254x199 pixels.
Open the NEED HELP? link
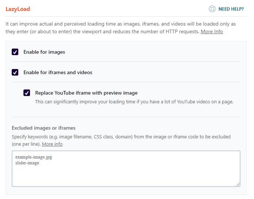[231, 9]
